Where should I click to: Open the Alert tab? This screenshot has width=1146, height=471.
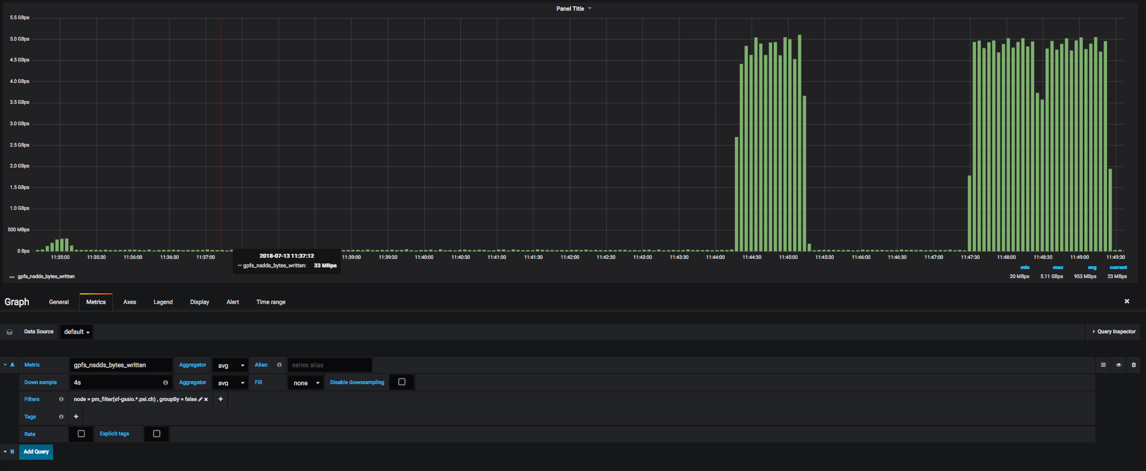click(x=233, y=302)
